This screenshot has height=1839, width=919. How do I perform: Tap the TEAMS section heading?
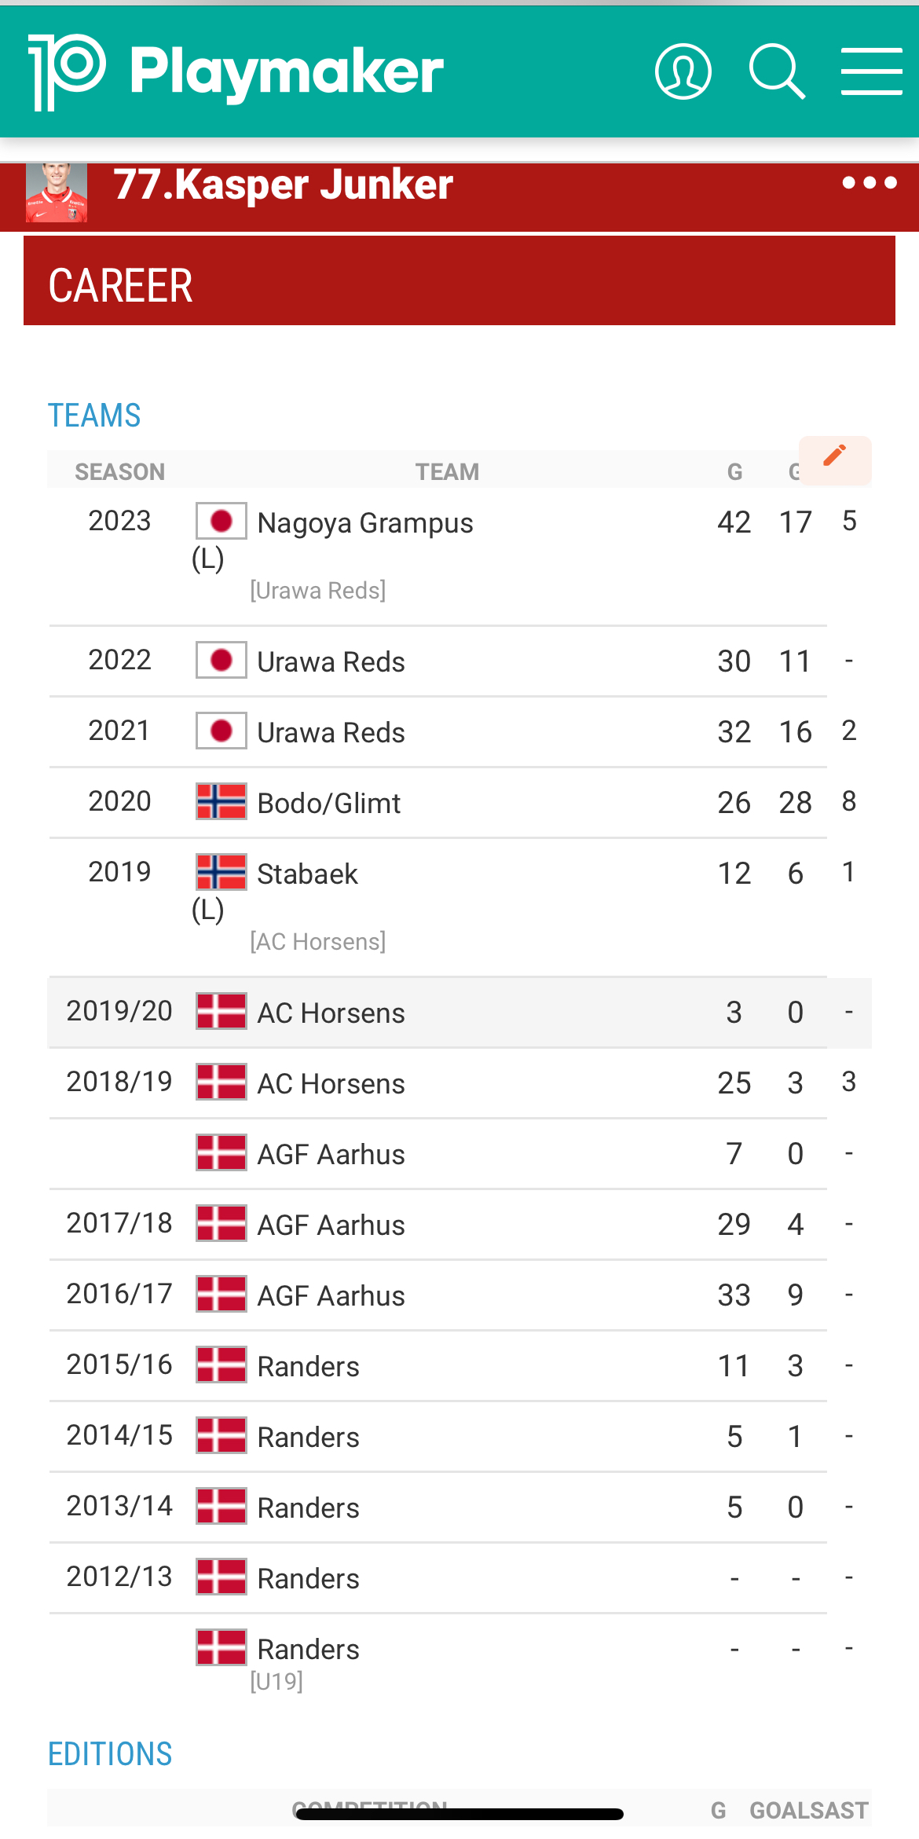pyautogui.click(x=94, y=416)
